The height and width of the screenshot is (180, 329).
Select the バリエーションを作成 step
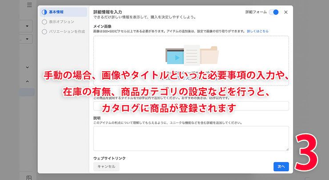[64, 32]
